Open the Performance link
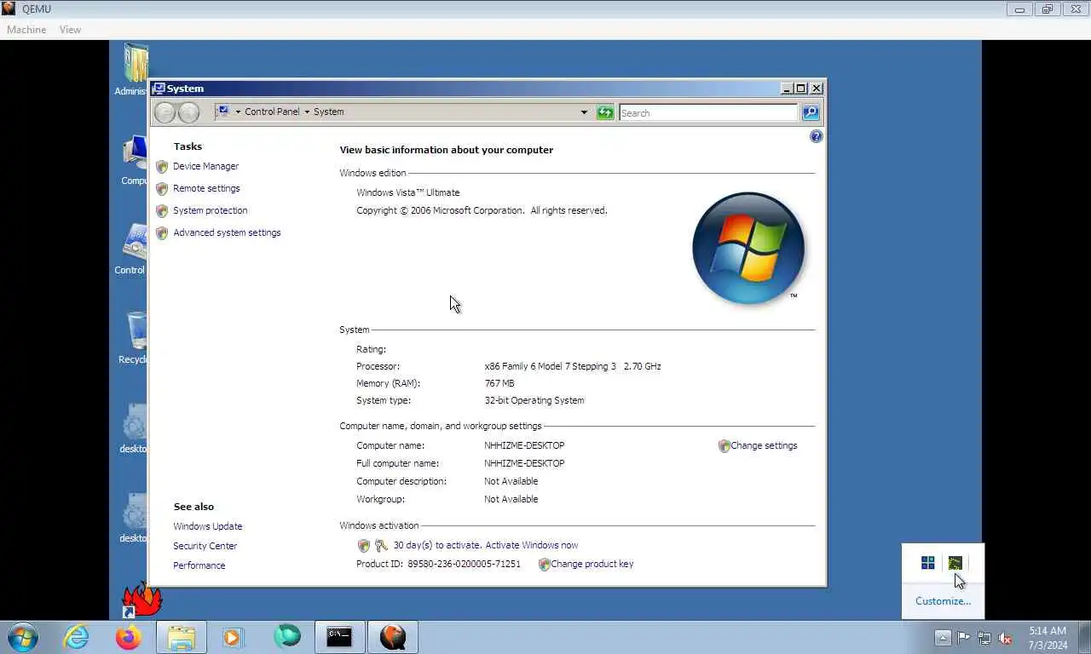 (x=199, y=565)
